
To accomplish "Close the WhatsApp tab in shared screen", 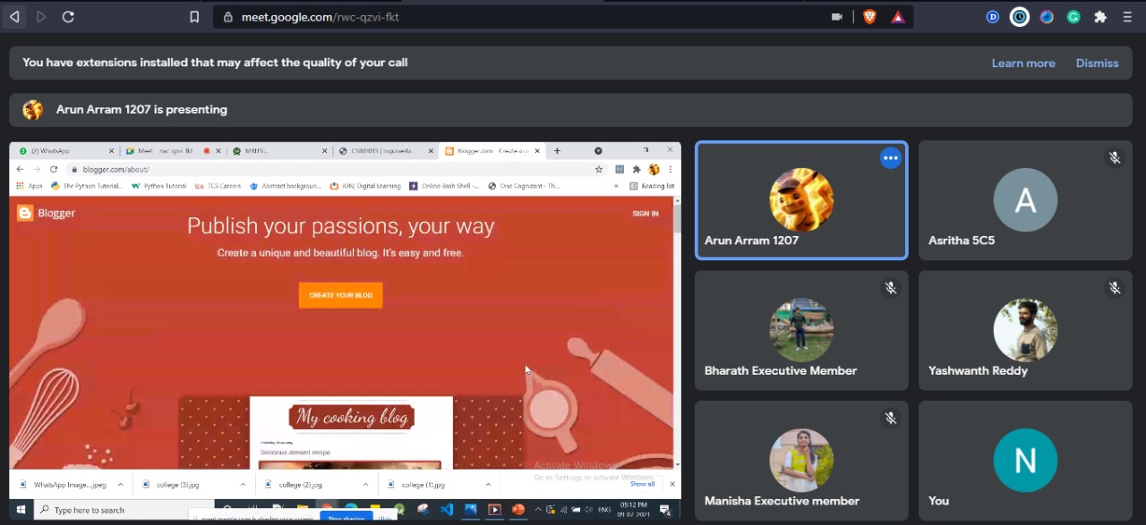I will point(111,151).
